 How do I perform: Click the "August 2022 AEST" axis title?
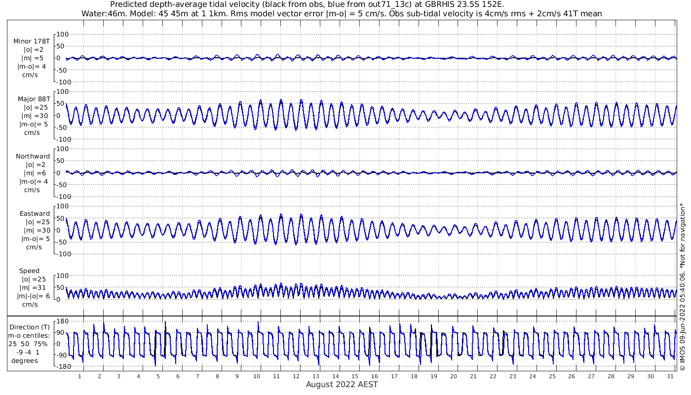[x=342, y=384]
